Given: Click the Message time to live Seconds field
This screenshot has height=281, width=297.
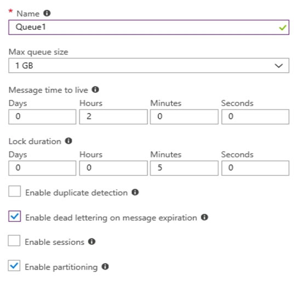Looking at the screenshot, I should [x=255, y=117].
